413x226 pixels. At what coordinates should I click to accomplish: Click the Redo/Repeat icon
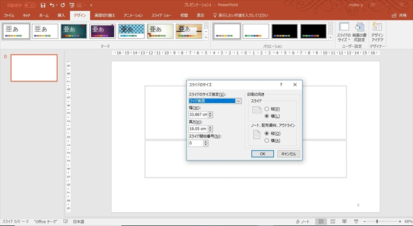63,5
